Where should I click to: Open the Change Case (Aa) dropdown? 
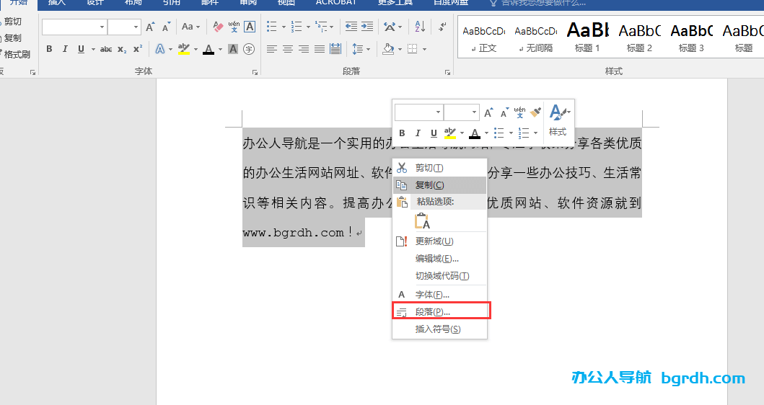click(190, 27)
